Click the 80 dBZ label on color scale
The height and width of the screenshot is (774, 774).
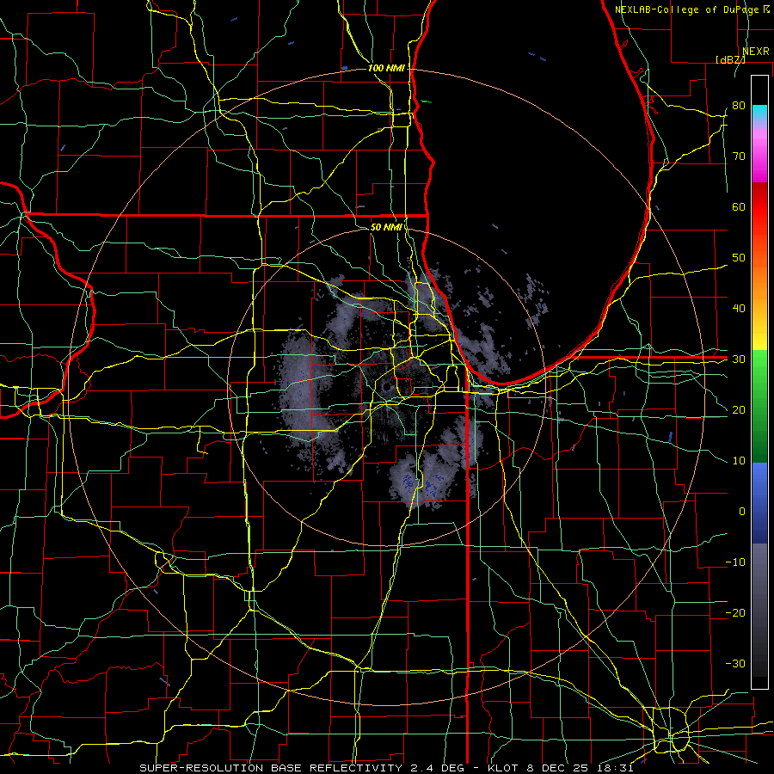pos(739,105)
